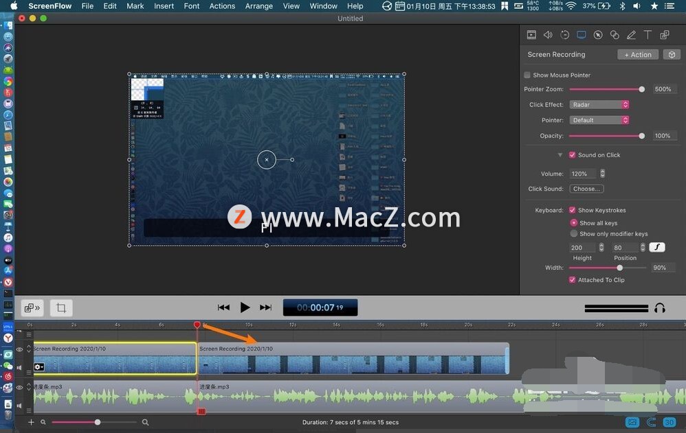Click the presets cube button beside Action

672,55
